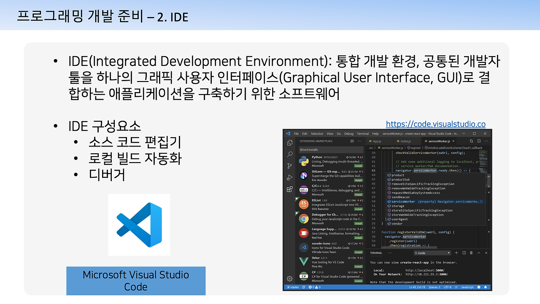The width and height of the screenshot is (540, 304).
Task: Split the editor with the split icon
Action: 479,141
